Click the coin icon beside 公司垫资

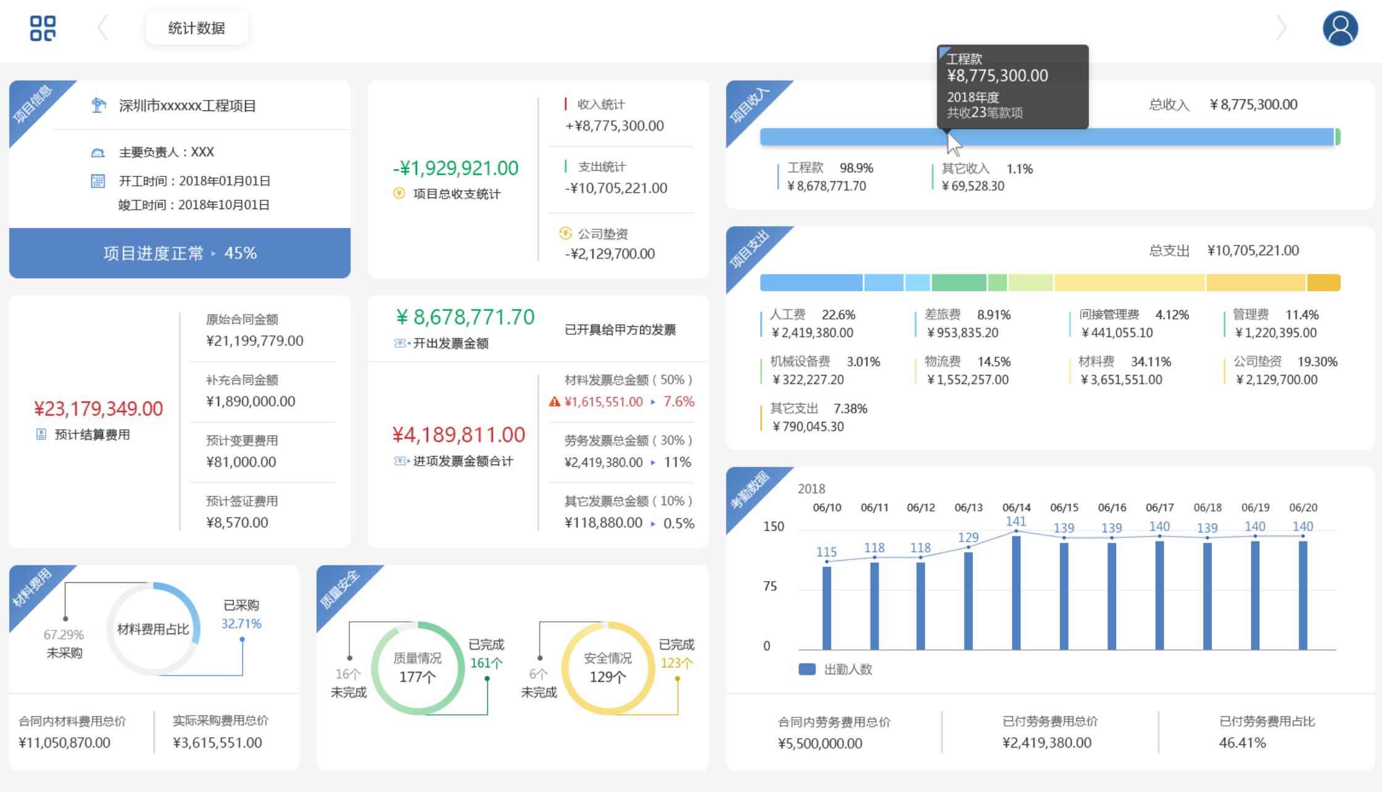(565, 233)
